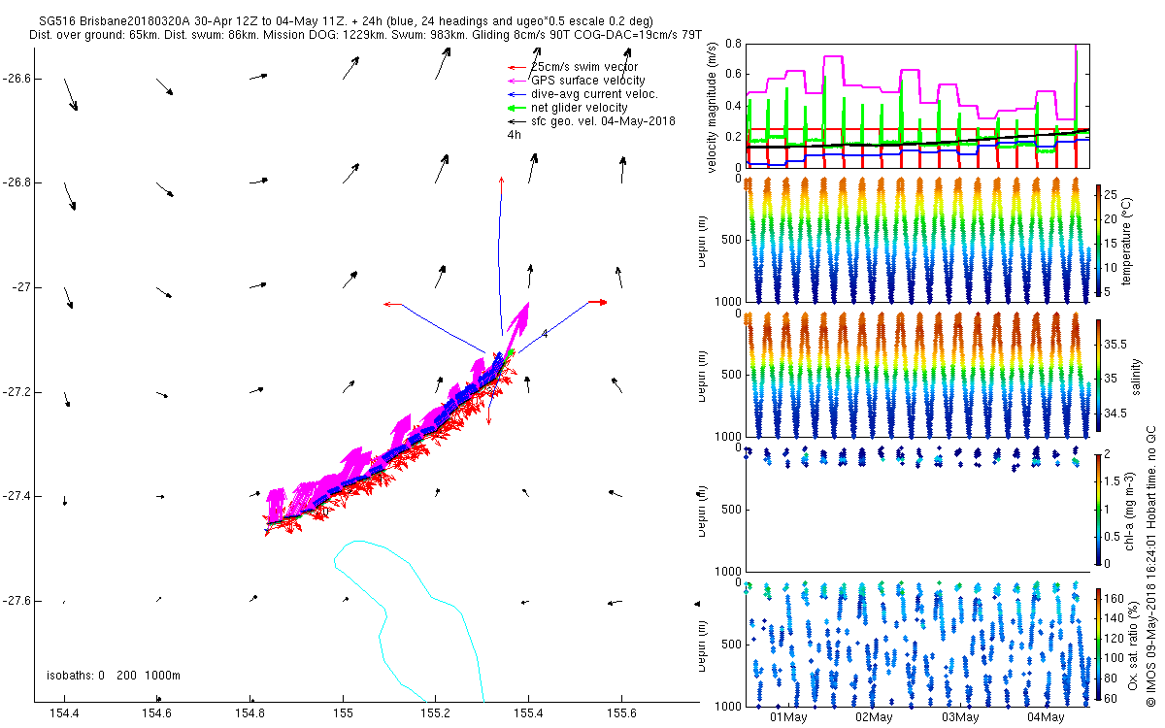Click the -27.4 latitude tick label
Viewport: 1165px width, 728px height.
[x=18, y=496]
